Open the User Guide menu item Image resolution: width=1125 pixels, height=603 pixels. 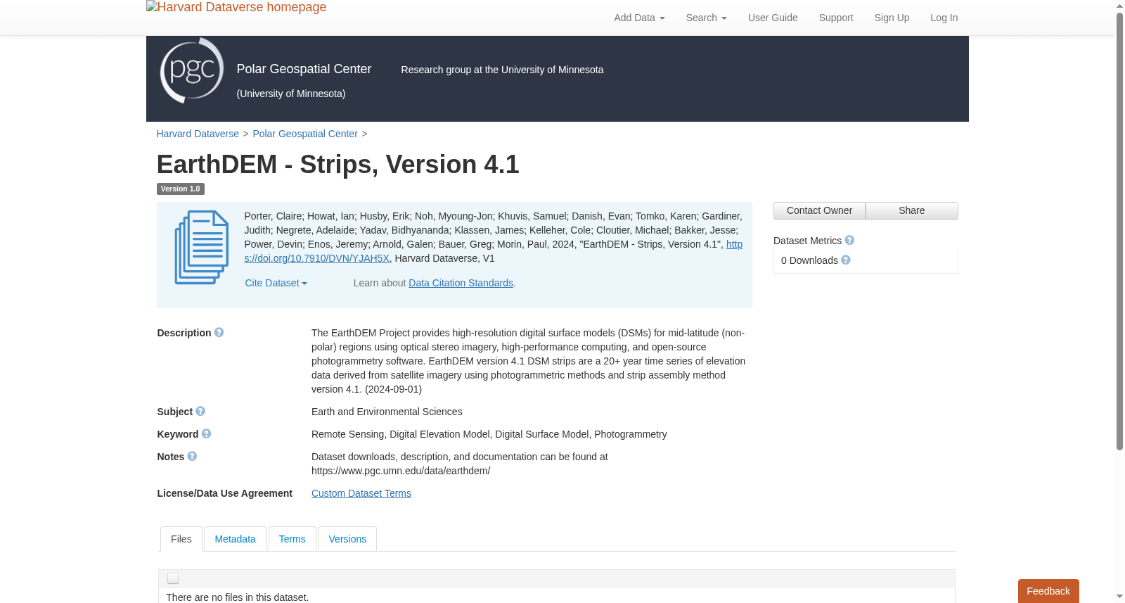coord(773,18)
